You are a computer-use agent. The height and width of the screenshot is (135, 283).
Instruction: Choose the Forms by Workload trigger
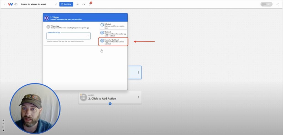113,42
